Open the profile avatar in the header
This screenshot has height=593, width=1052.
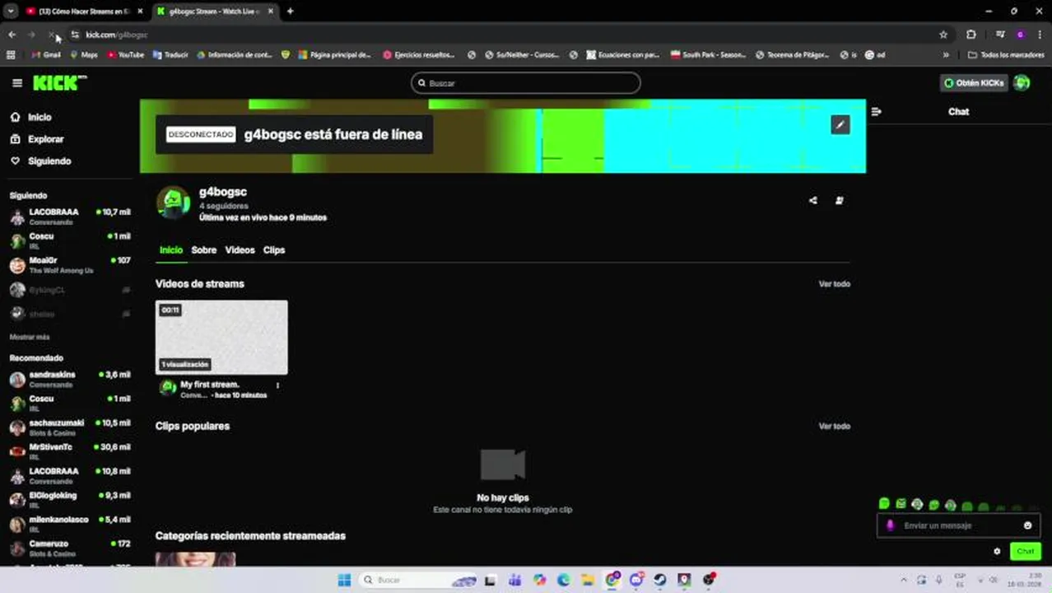pyautogui.click(x=1022, y=83)
